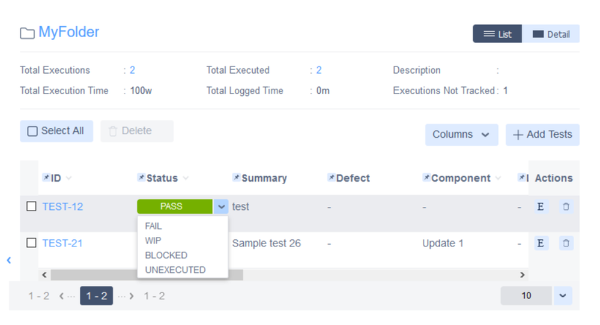Collapse panel with left blue chevron
Screen dimensions: 600x325
click(x=9, y=260)
